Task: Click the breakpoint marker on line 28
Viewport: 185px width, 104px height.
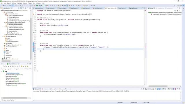Action: pos(33,47)
